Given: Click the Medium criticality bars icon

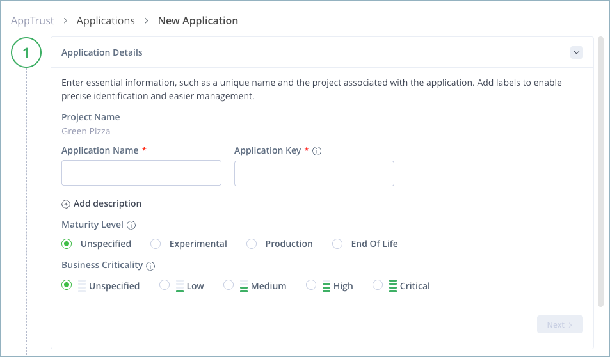Looking at the screenshot, I should pyautogui.click(x=243, y=286).
